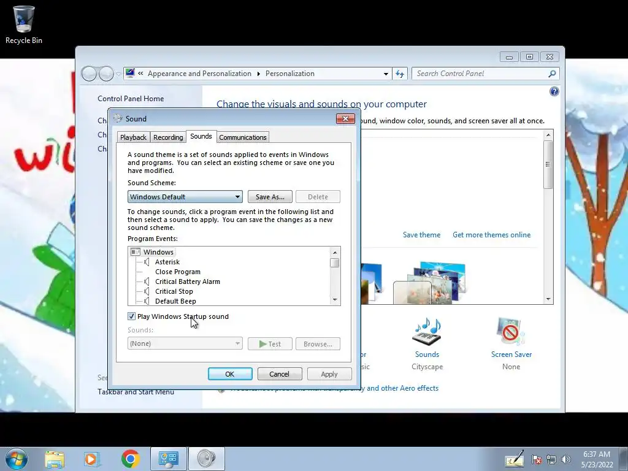628x471 pixels.
Task: Open Windows Explorer from taskbar
Action: tap(55, 459)
